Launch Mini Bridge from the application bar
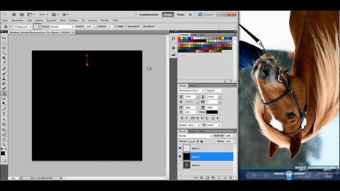 [22, 14]
